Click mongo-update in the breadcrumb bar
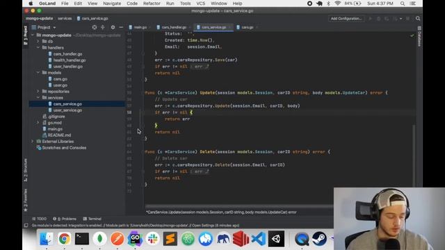Screen dimensions: 445x250 [x=40, y=19]
